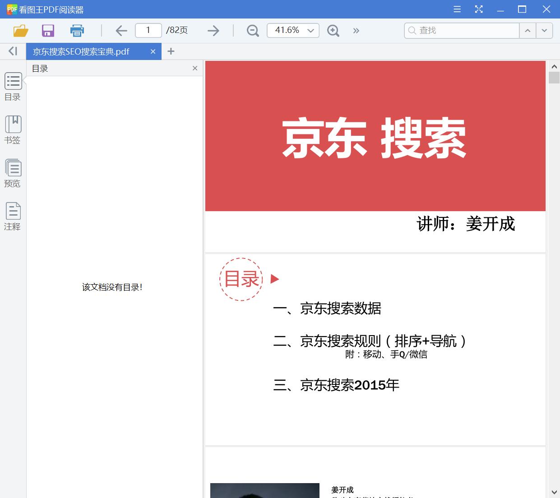Open a new tab using the plus button
Screen dimensions: 560x498
(171, 51)
